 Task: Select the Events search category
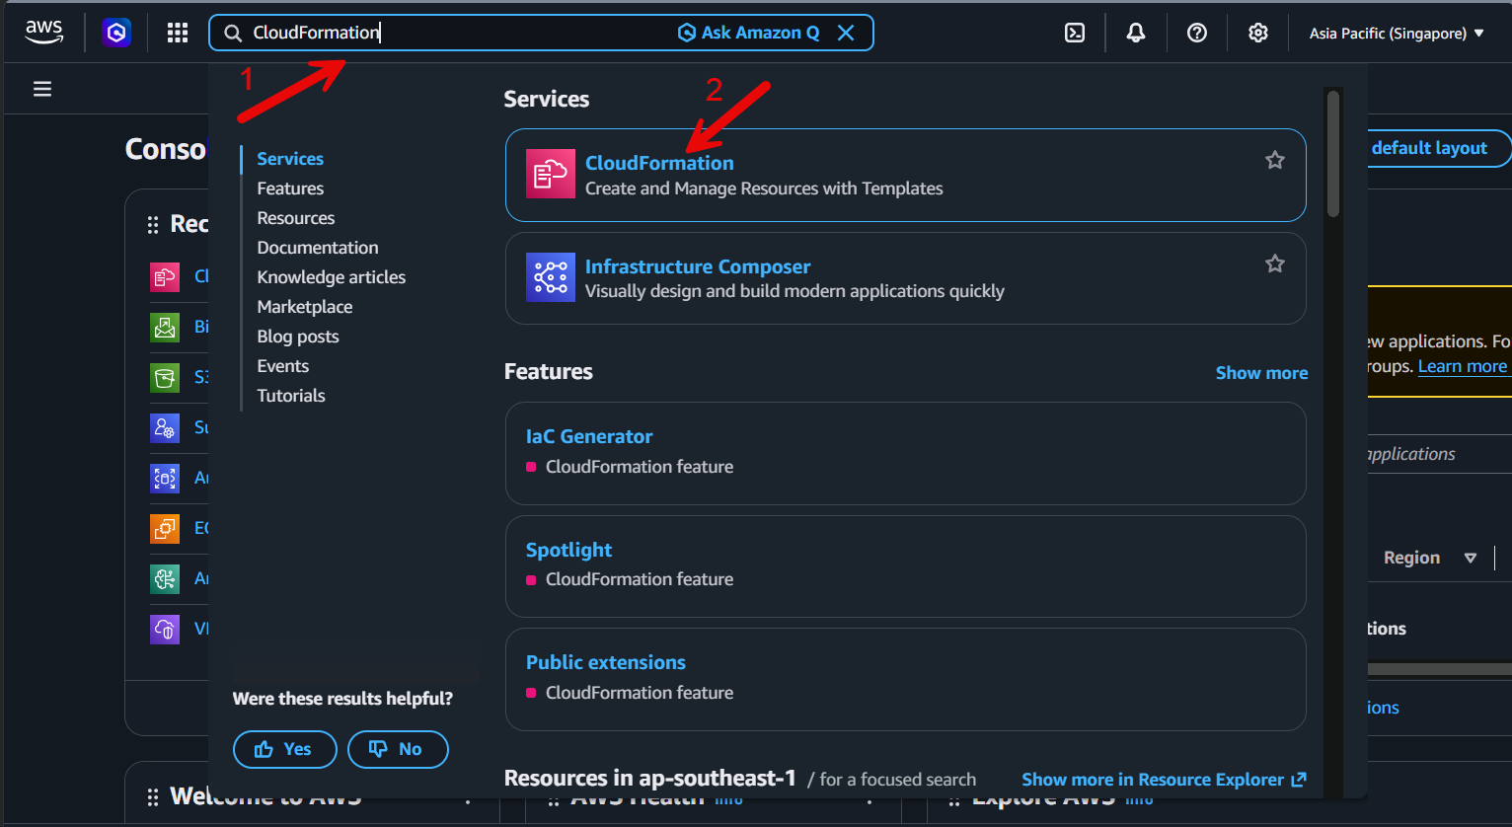point(283,366)
